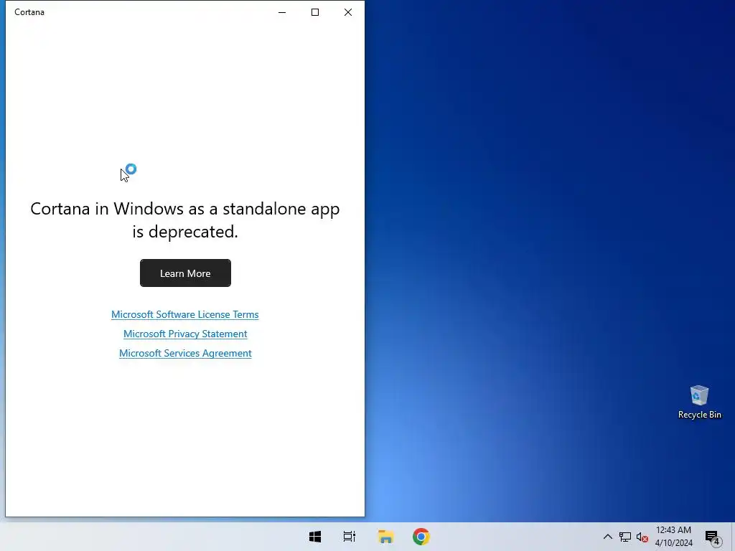The height and width of the screenshot is (551, 735).
Task: Open network status tray icon
Action: click(x=625, y=537)
